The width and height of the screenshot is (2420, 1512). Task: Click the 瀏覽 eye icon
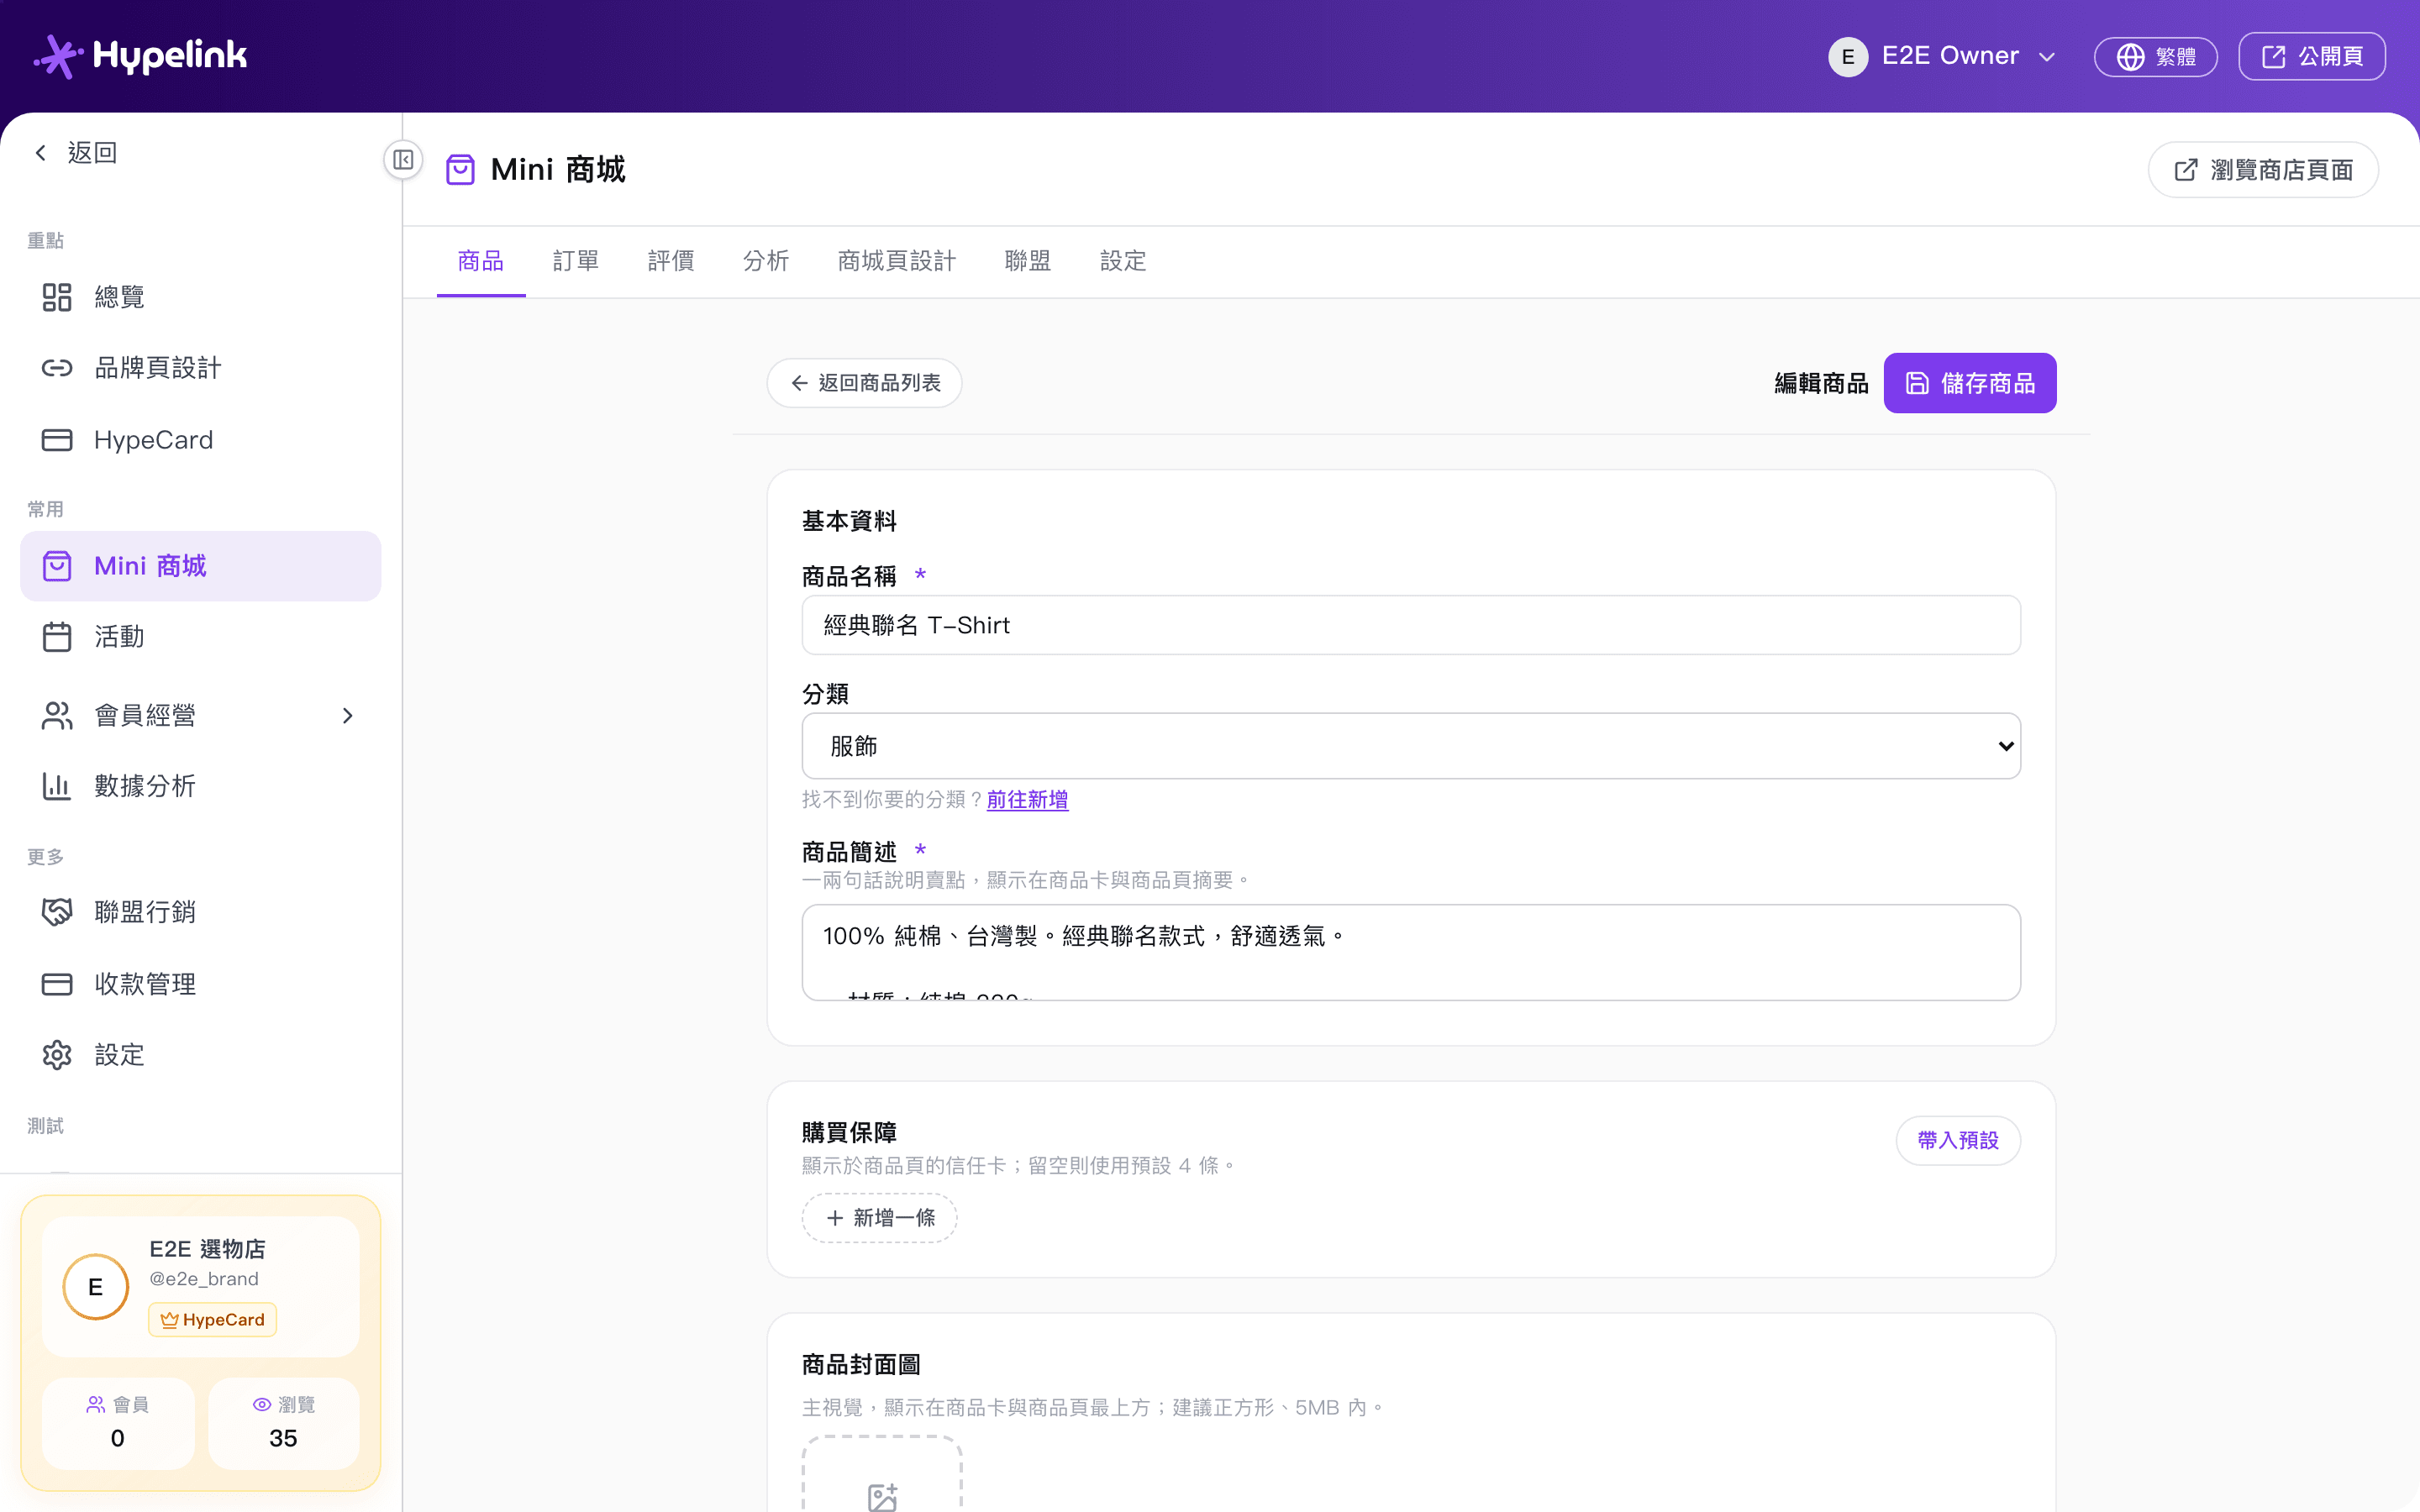tap(262, 1405)
